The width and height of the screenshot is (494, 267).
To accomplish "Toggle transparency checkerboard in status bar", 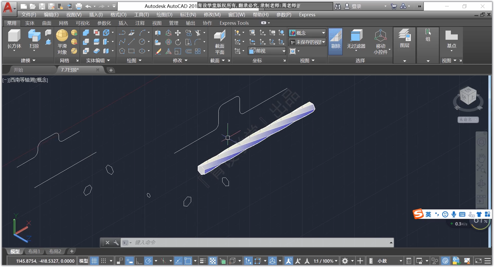I will 213,261.
